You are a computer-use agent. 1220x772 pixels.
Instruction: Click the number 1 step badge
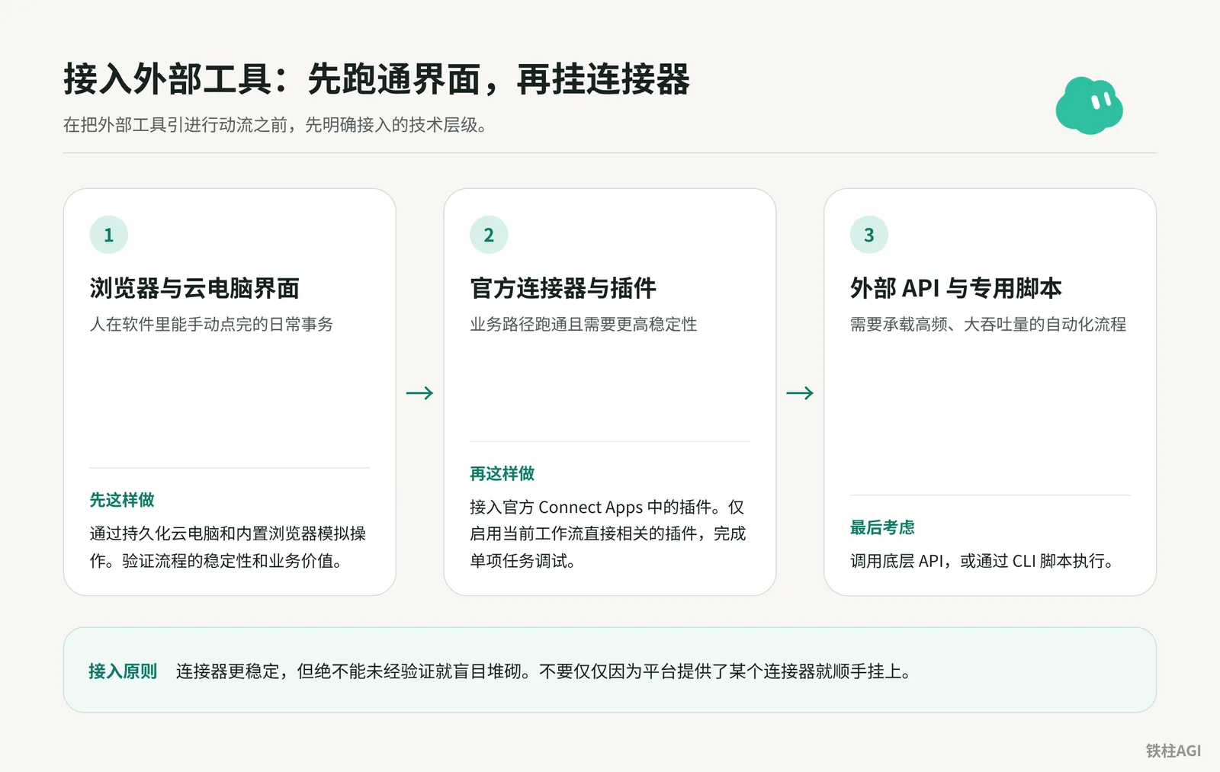click(108, 235)
